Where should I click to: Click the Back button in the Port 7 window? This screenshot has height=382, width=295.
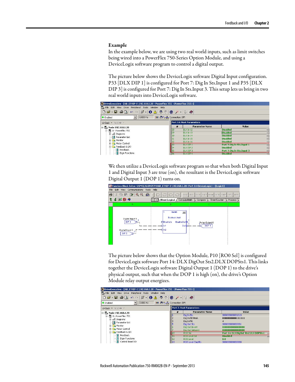(x=106, y=308)
